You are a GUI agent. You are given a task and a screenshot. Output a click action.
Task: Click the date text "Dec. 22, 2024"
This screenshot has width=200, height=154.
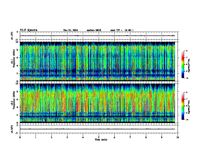pos(70,30)
